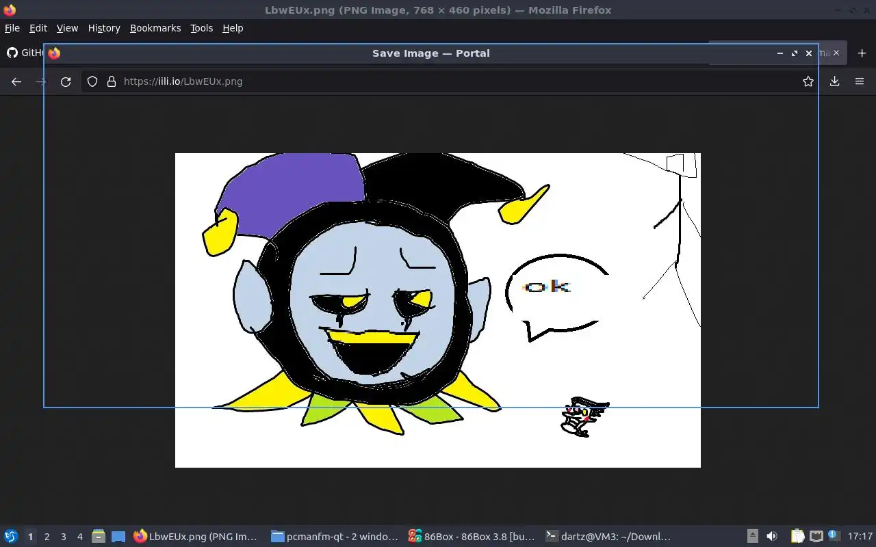Open the clipboard manager tray icon
The image size is (876, 547).
coord(797,537)
